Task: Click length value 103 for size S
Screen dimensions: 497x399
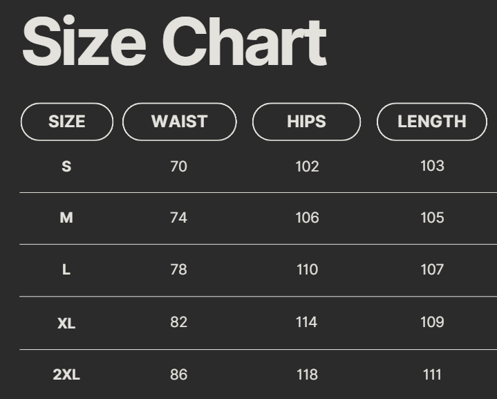Action: pos(432,166)
